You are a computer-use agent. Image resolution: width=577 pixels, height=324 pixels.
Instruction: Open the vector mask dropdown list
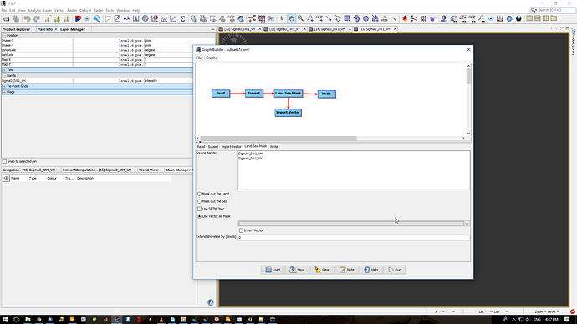(x=467, y=223)
